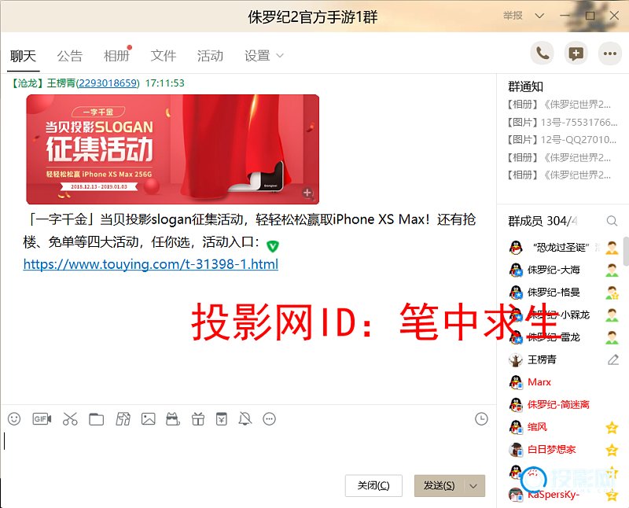Click the star badge beside 白日梦想家
This screenshot has height=508, width=629.
click(x=612, y=450)
